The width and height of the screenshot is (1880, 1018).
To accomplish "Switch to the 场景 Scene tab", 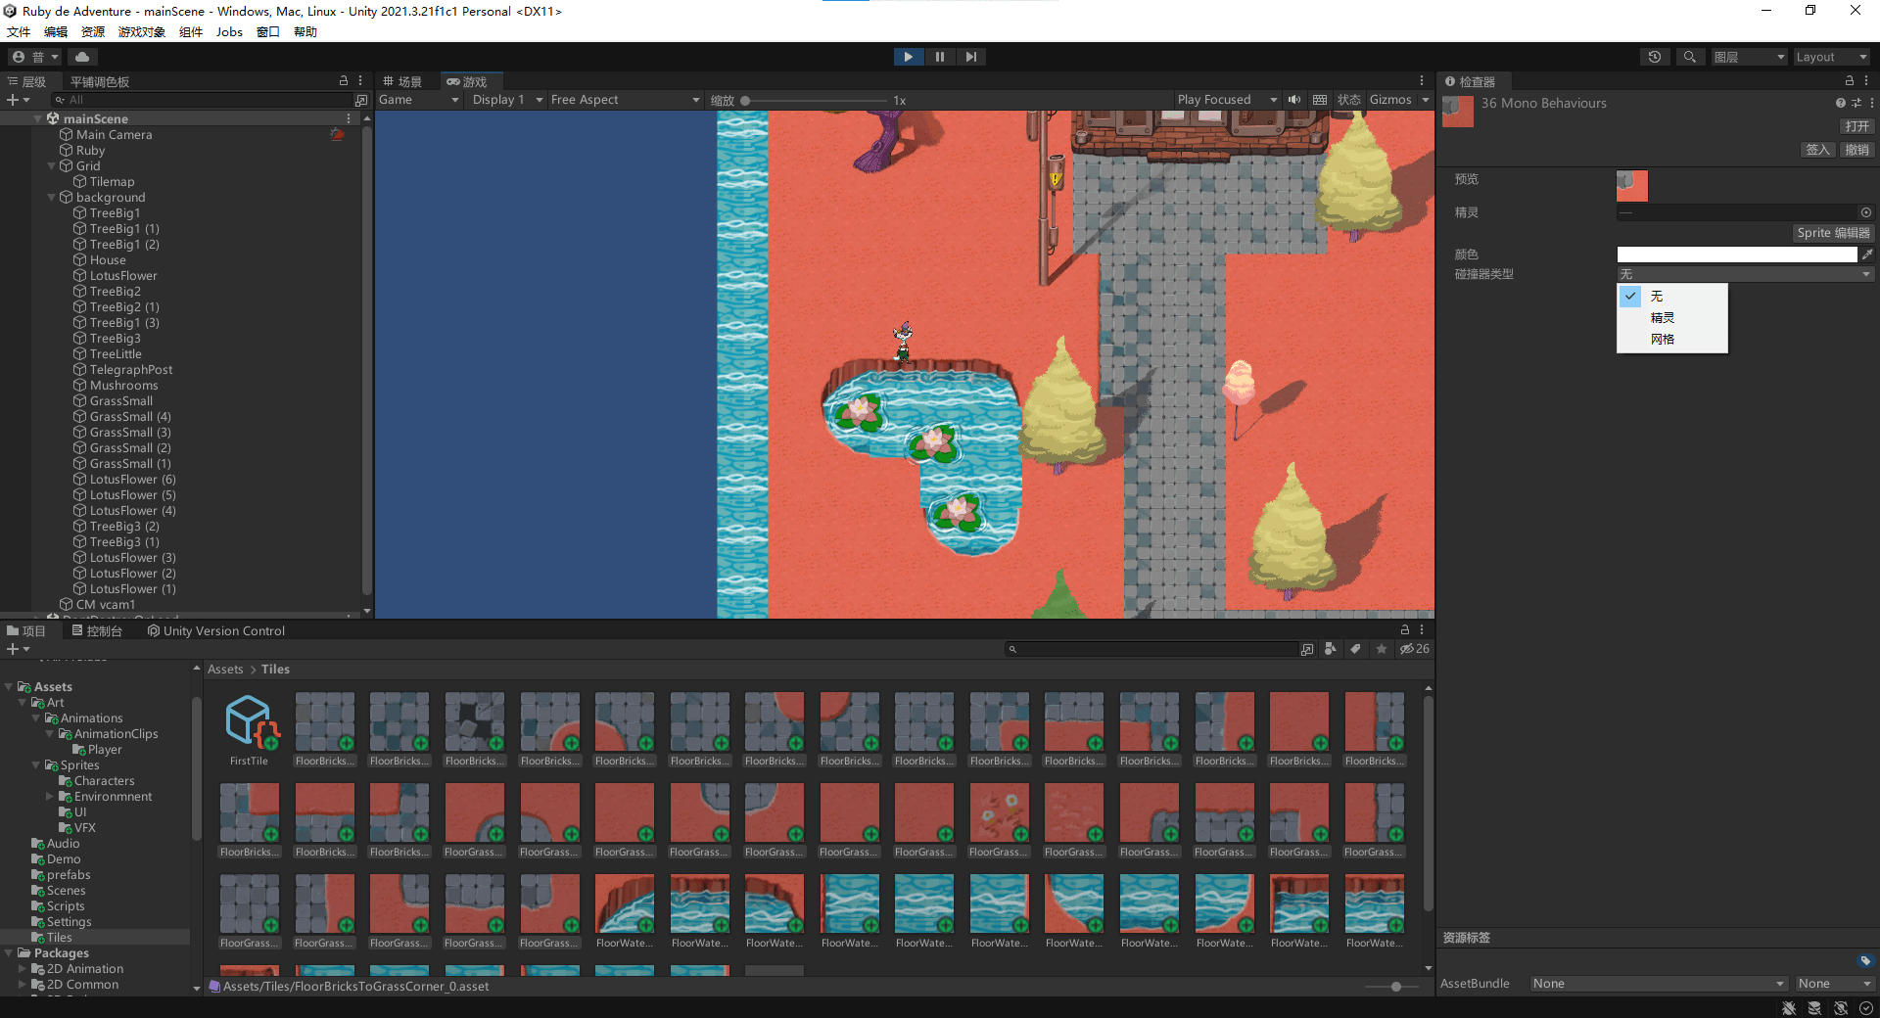I will 403,81.
